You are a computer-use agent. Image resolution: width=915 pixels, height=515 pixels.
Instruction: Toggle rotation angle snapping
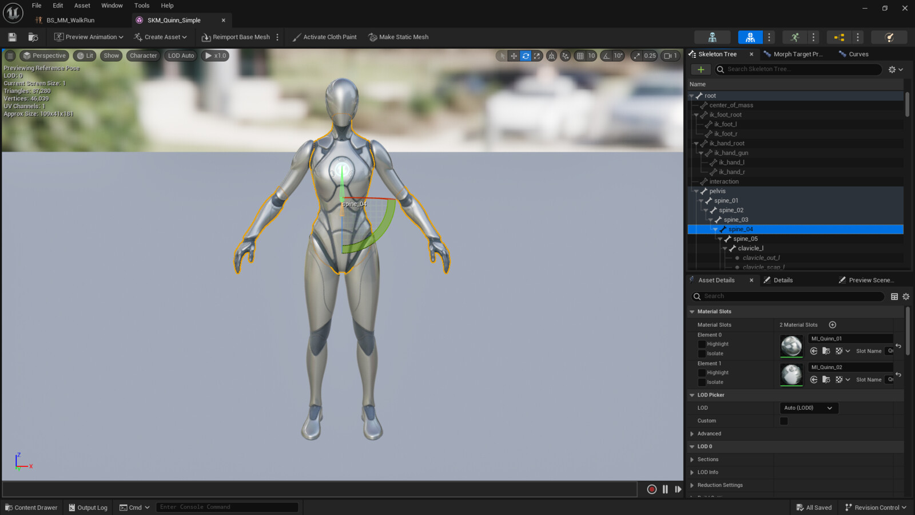pos(606,56)
